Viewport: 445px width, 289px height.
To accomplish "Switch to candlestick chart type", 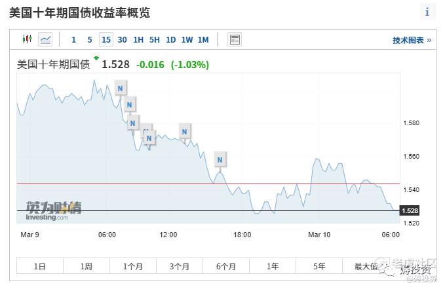I will [27, 39].
